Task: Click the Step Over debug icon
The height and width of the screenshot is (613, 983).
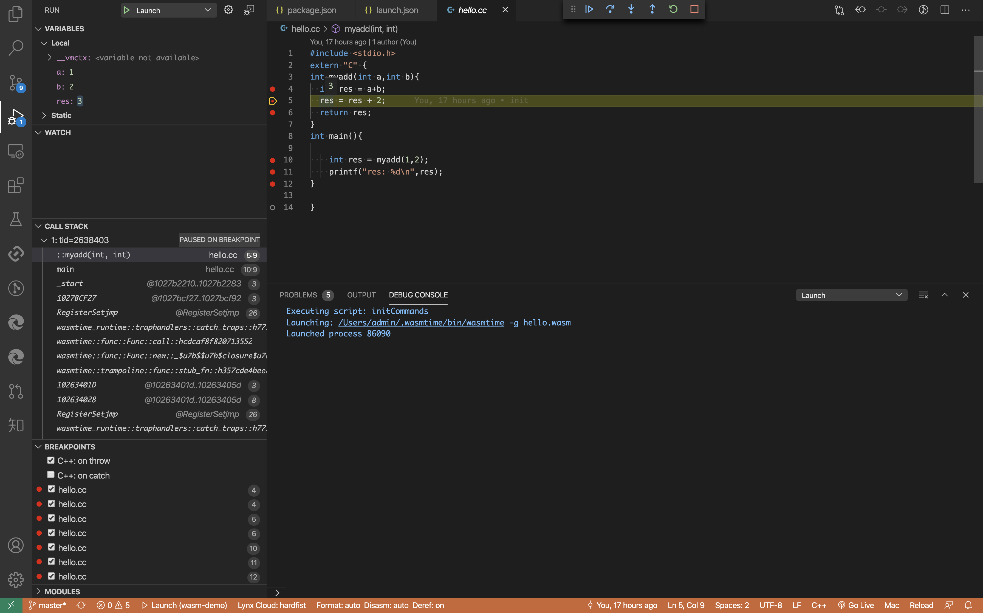Action: (610, 9)
